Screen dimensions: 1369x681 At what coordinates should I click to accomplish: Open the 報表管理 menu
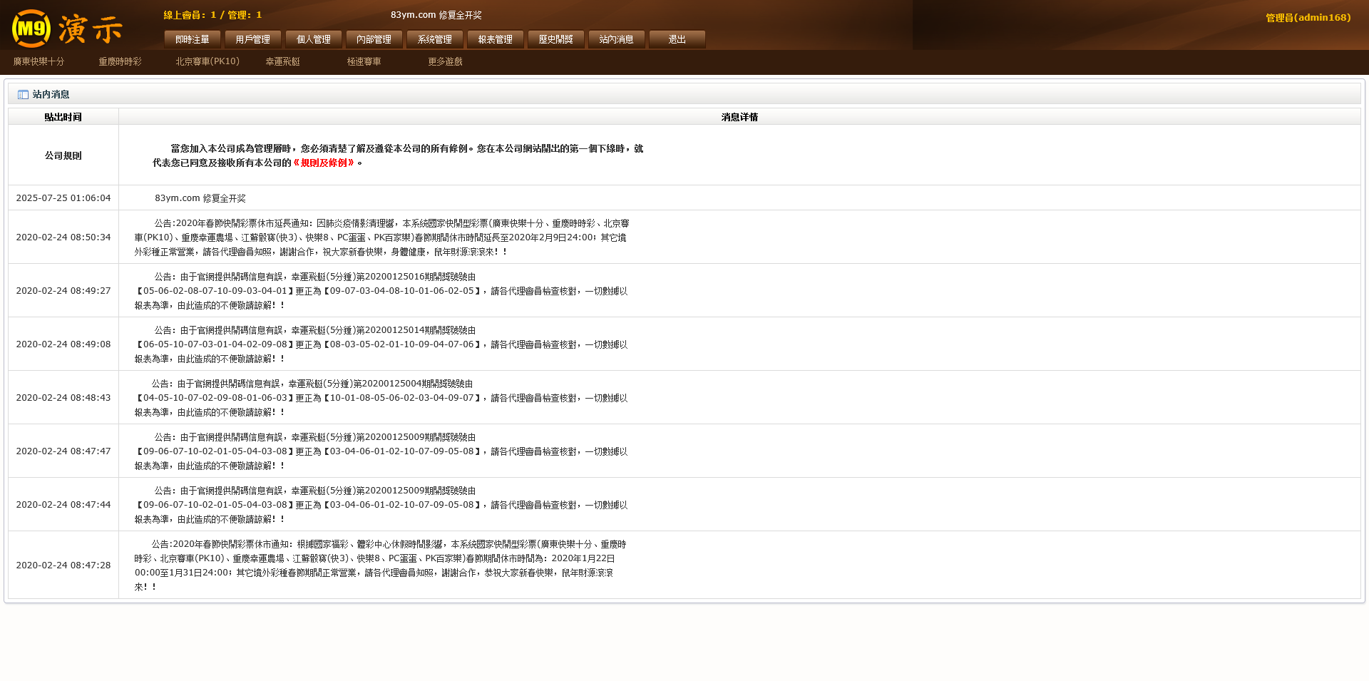point(496,39)
